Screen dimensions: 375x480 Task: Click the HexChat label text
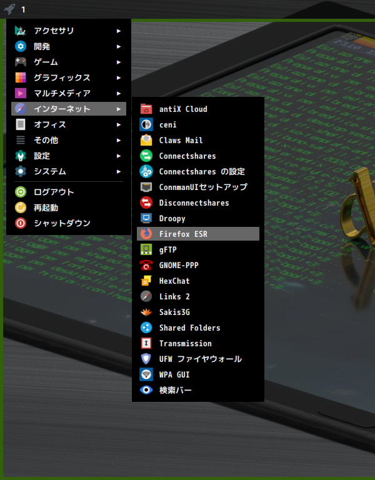(174, 281)
